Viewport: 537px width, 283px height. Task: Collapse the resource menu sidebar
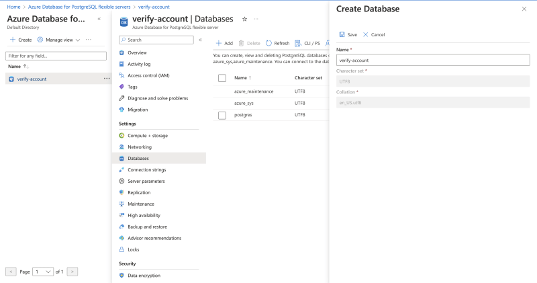[x=200, y=40]
